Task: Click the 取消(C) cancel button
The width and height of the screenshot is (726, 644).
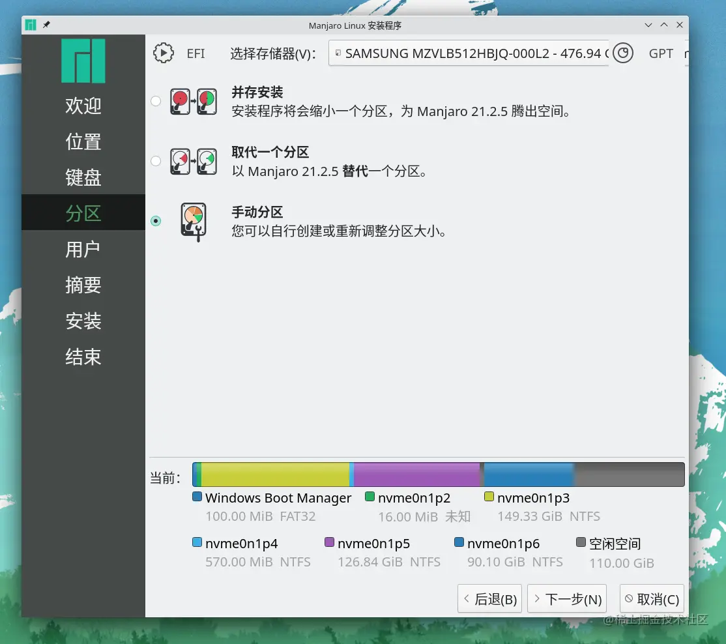Action: [652, 598]
